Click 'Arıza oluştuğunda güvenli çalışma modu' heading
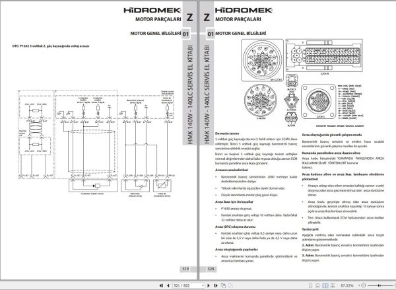The image size is (396, 290). click(x=332, y=135)
